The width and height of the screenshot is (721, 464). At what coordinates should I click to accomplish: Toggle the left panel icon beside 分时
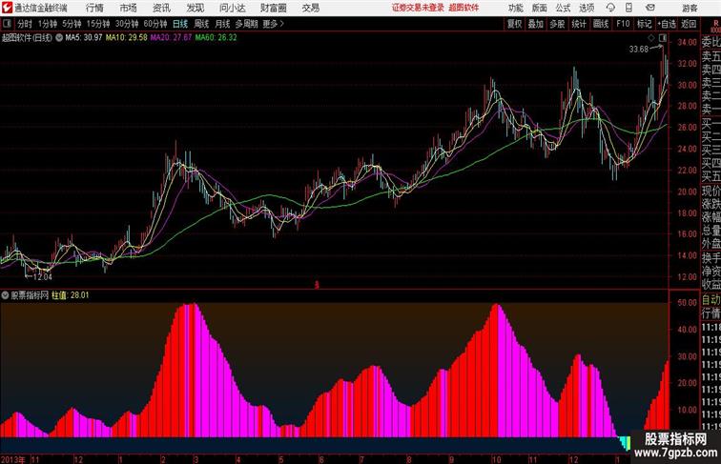(x=7, y=24)
